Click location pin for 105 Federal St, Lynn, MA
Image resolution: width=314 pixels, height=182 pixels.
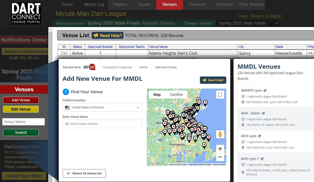[243, 148]
